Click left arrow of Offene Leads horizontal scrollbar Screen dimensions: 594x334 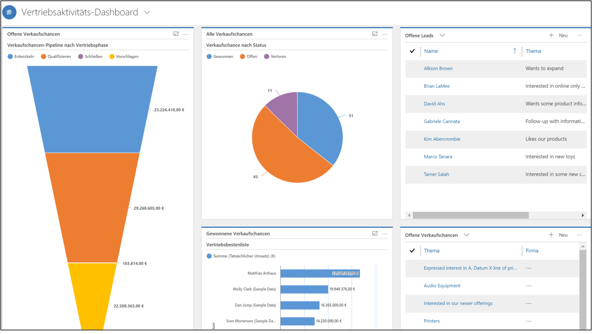pos(409,215)
